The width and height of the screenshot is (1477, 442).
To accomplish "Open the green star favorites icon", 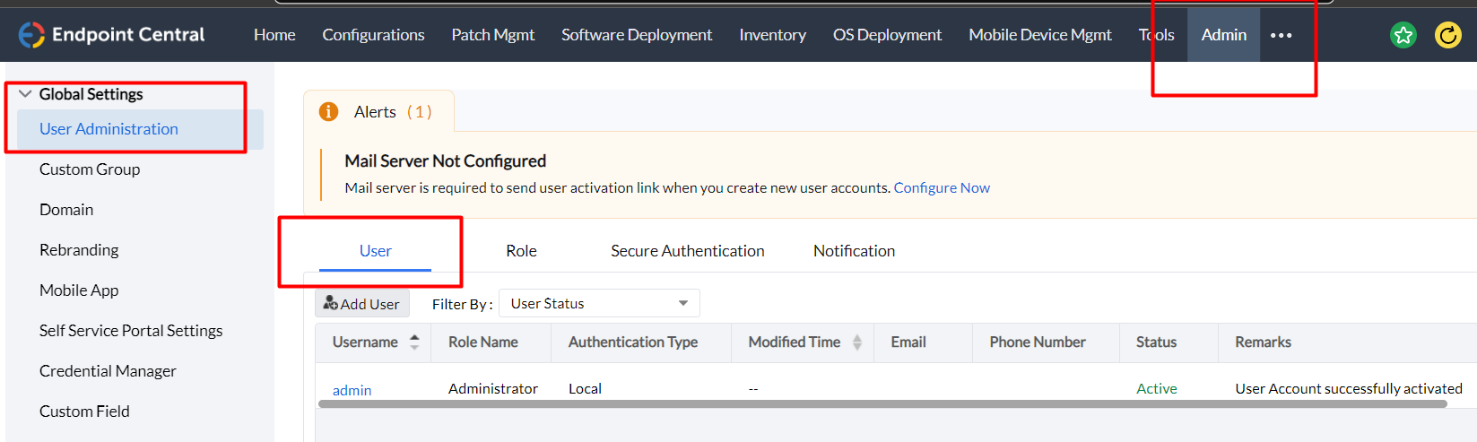I will tap(1403, 35).
